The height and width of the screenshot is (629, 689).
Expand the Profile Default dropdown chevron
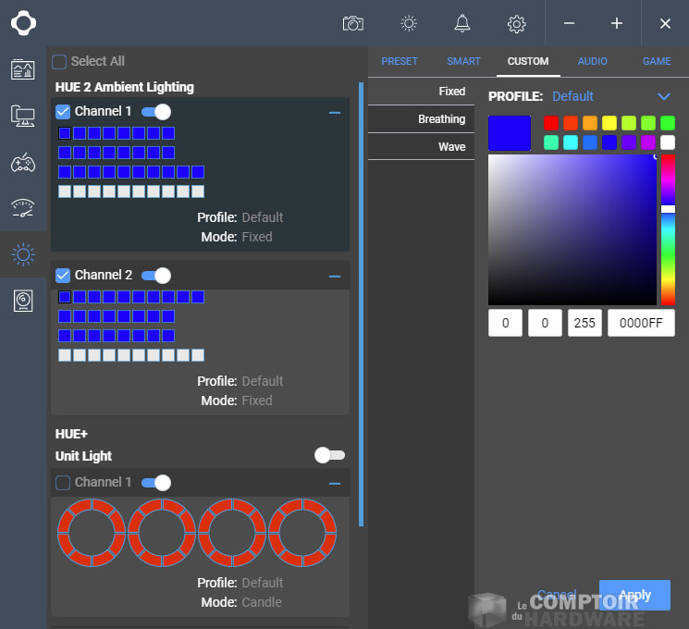[x=663, y=96]
